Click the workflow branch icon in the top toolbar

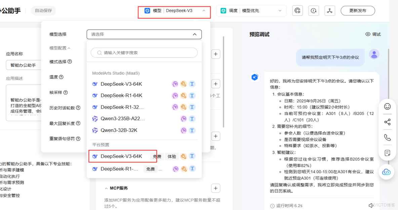[x=330, y=10]
